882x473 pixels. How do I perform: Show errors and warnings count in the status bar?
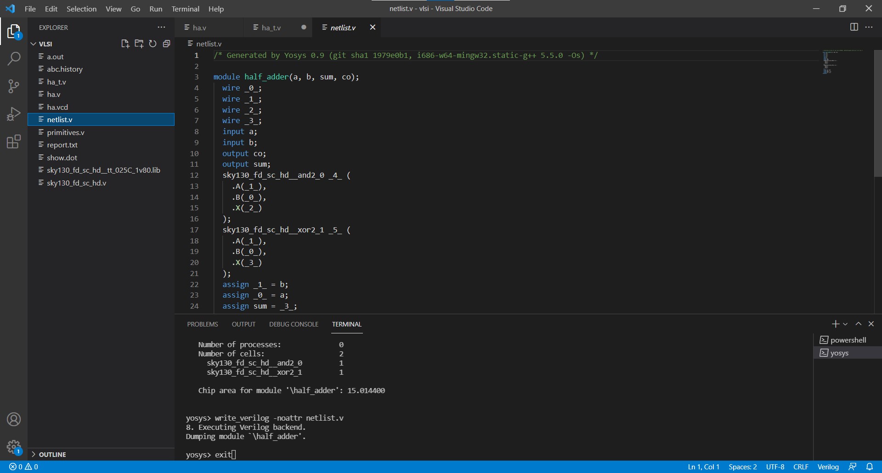point(24,467)
